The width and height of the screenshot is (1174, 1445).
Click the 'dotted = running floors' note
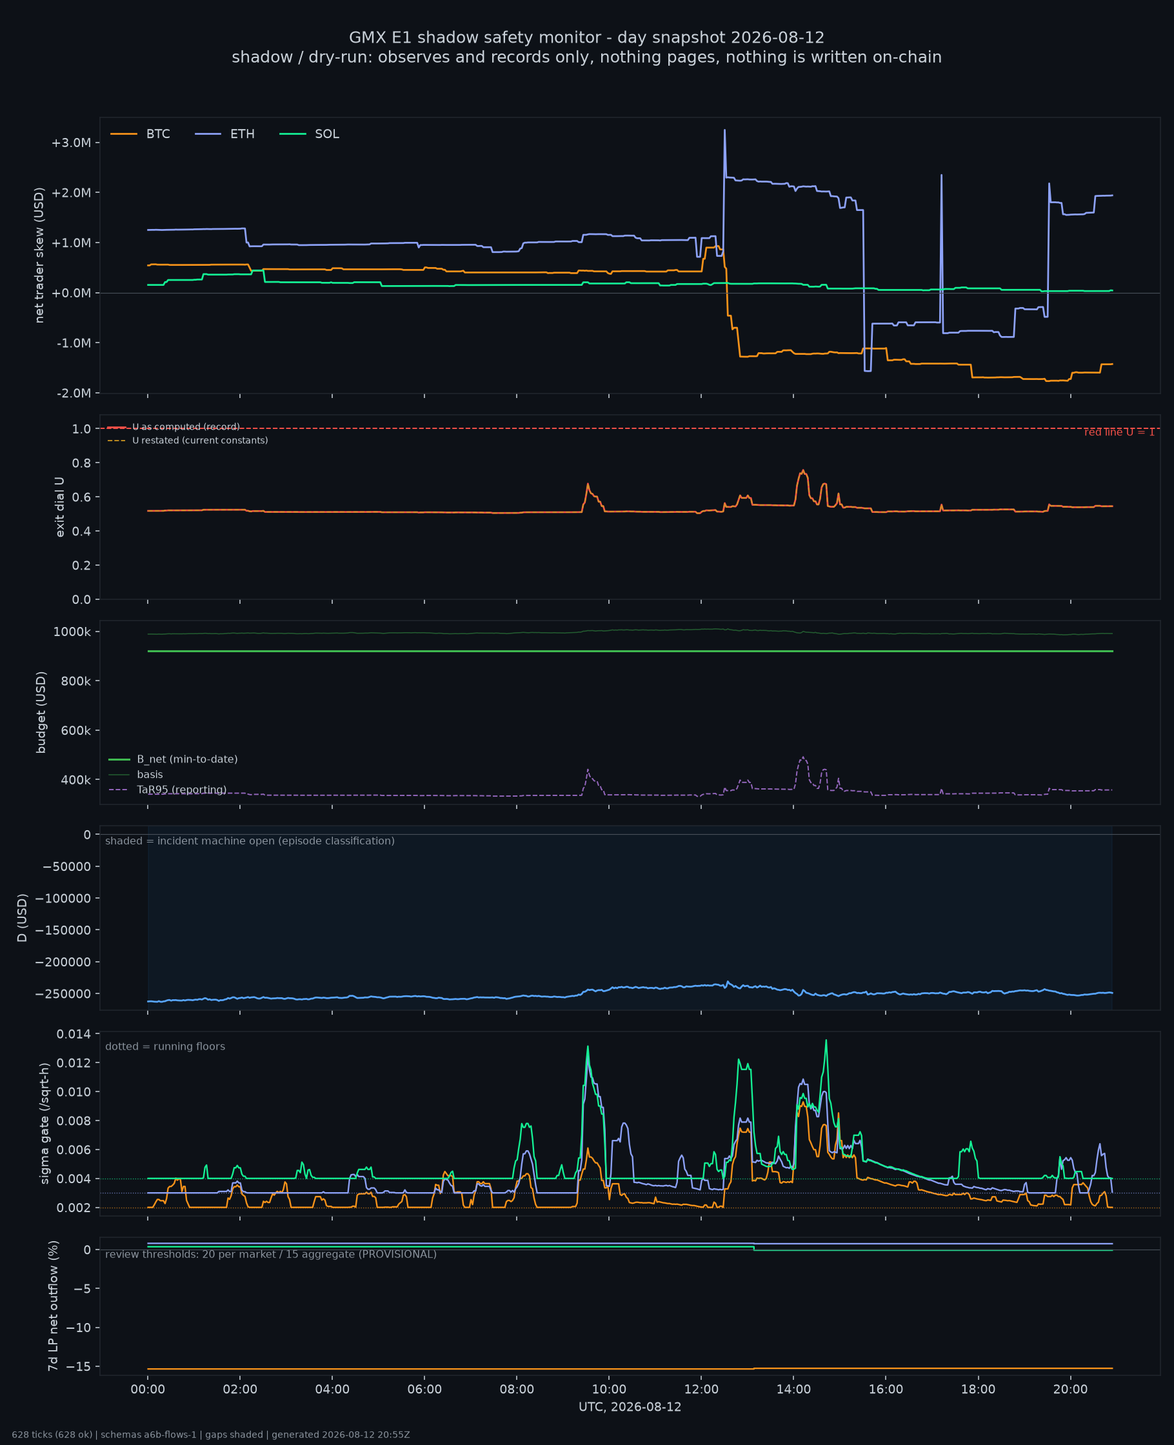(165, 1046)
